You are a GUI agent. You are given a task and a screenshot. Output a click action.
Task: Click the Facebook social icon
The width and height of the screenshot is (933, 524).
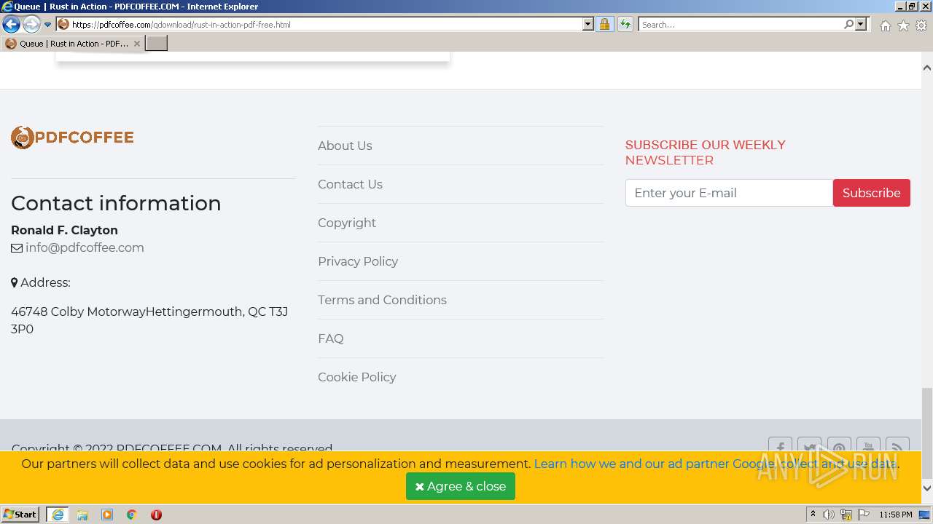click(x=780, y=444)
